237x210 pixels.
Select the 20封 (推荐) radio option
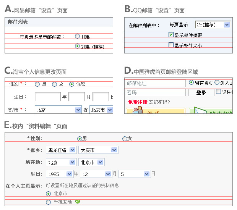click(78, 46)
